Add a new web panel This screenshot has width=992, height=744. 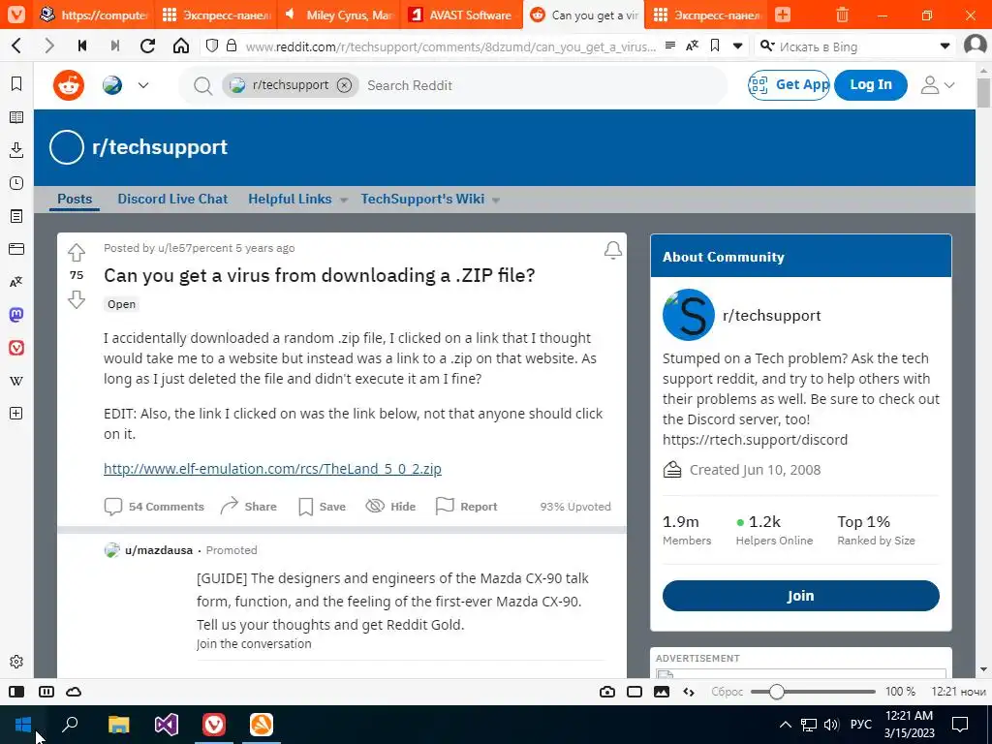[x=16, y=414]
